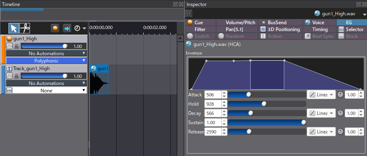Click the hold region in Envelope graph
Viewport: 367px width, 156px height.
tap(267, 75)
